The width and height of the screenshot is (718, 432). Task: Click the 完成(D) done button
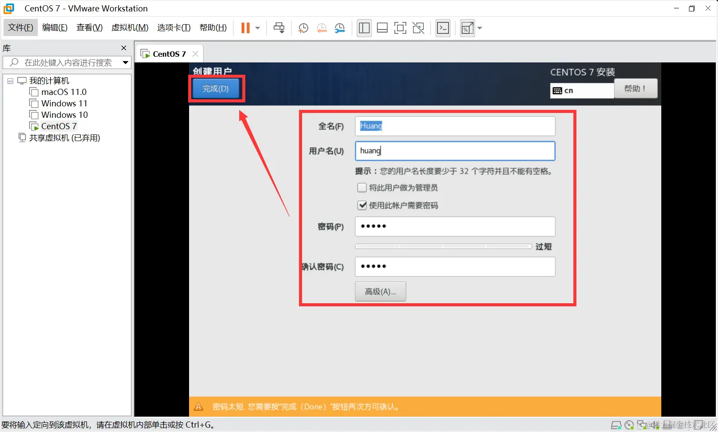click(x=215, y=88)
